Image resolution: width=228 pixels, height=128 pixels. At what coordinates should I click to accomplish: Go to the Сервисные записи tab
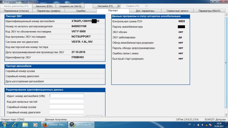pos(178,11)
